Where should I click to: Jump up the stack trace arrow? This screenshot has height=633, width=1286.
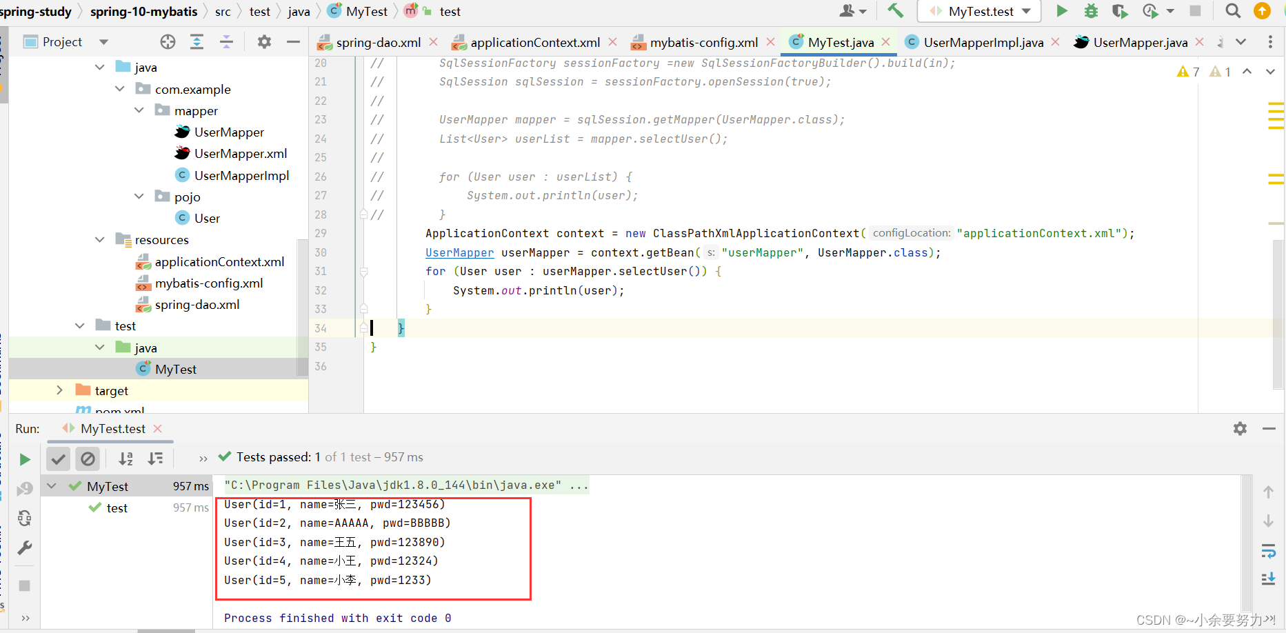pos(1268,492)
